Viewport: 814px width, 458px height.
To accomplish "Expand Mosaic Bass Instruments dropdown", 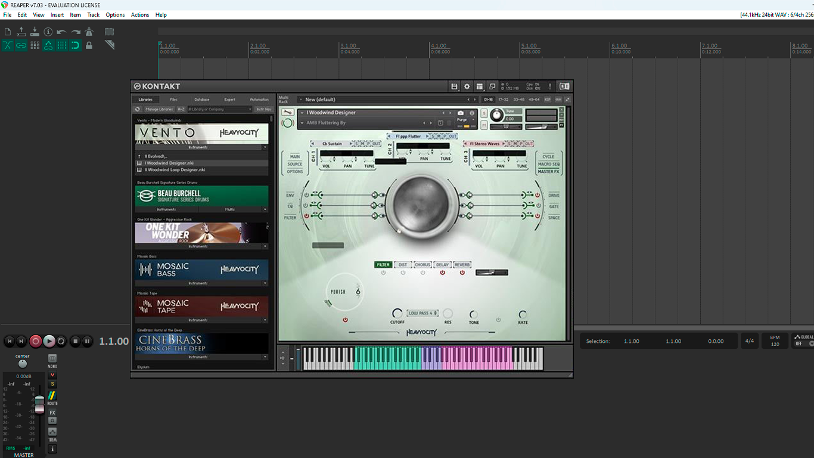I will [x=265, y=283].
